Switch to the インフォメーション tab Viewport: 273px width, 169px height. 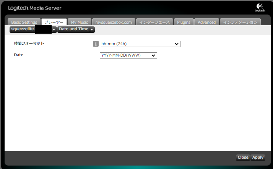tap(240, 22)
